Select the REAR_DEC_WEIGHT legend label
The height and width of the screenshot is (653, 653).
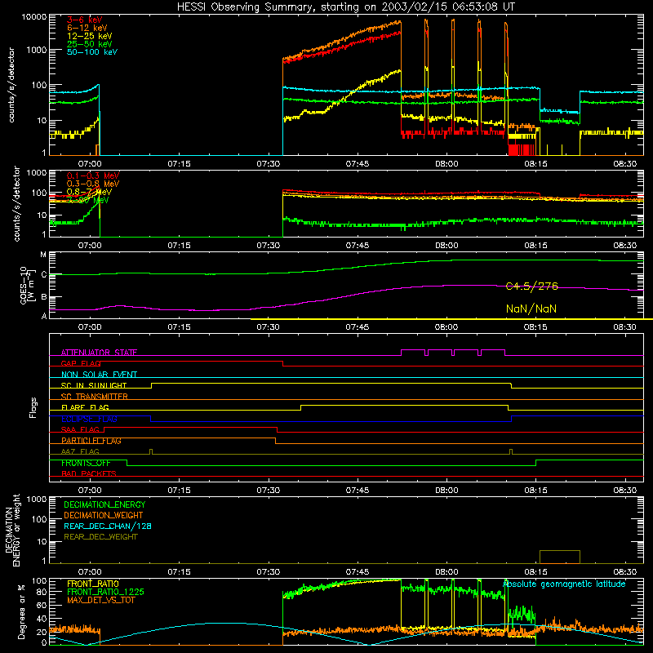pos(100,537)
